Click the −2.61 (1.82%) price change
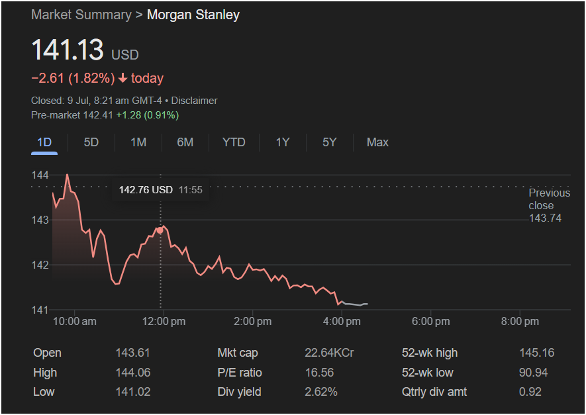586x415 pixels. click(73, 78)
